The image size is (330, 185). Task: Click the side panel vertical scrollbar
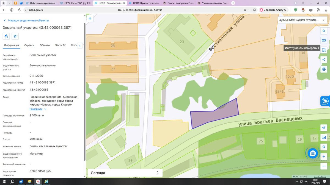point(84,92)
